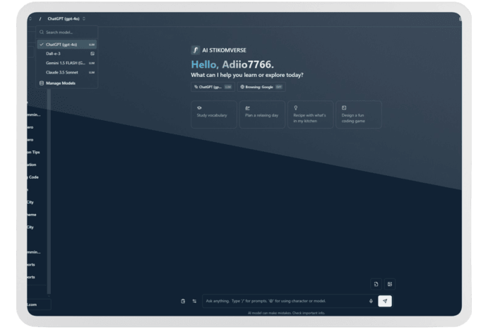Click the globe icon on the Browsing chip

pos(242,87)
